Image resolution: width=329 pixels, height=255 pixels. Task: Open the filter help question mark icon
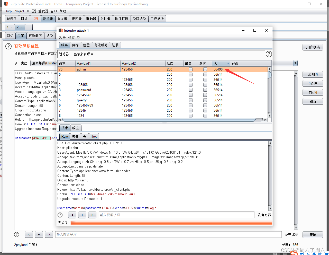tap(269, 54)
